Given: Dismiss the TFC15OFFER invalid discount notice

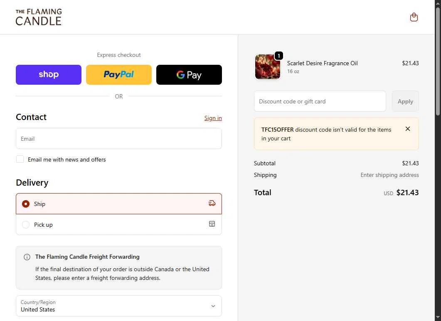Looking at the screenshot, I should pyautogui.click(x=407, y=129).
